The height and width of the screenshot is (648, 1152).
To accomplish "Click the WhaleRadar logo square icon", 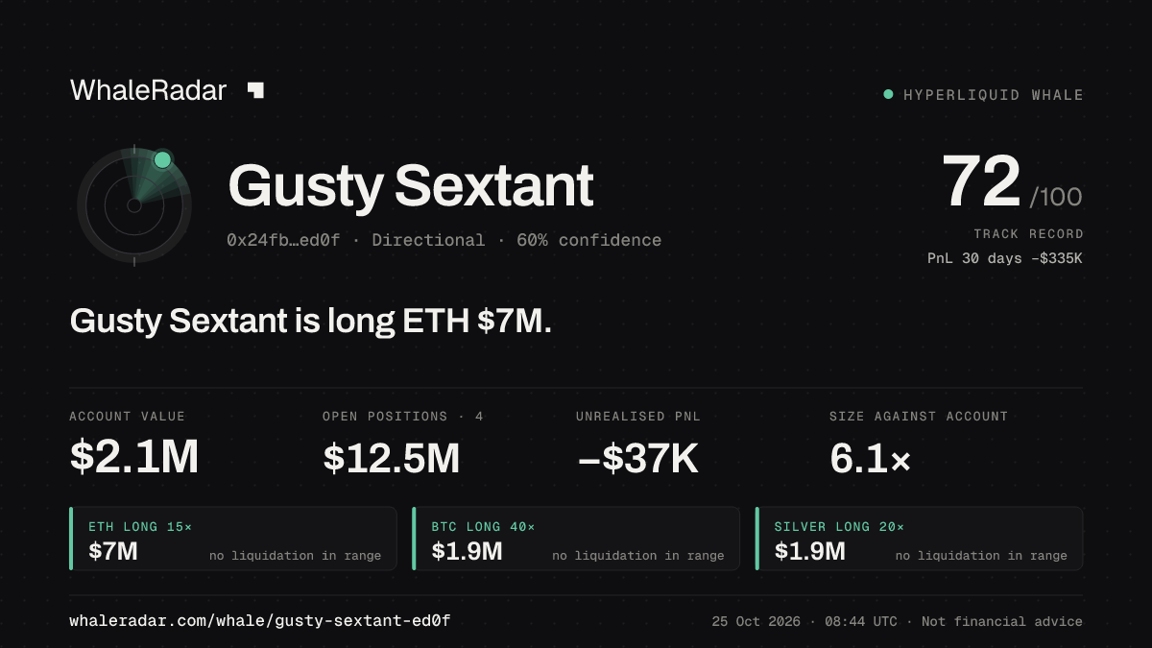I will click(255, 90).
